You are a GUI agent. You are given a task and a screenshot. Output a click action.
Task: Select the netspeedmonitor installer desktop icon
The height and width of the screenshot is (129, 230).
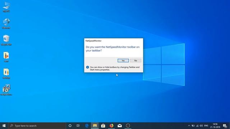point(6,90)
